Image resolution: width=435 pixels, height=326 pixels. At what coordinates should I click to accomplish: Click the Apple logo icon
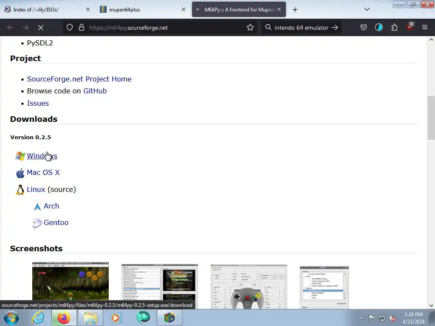[x=20, y=173]
